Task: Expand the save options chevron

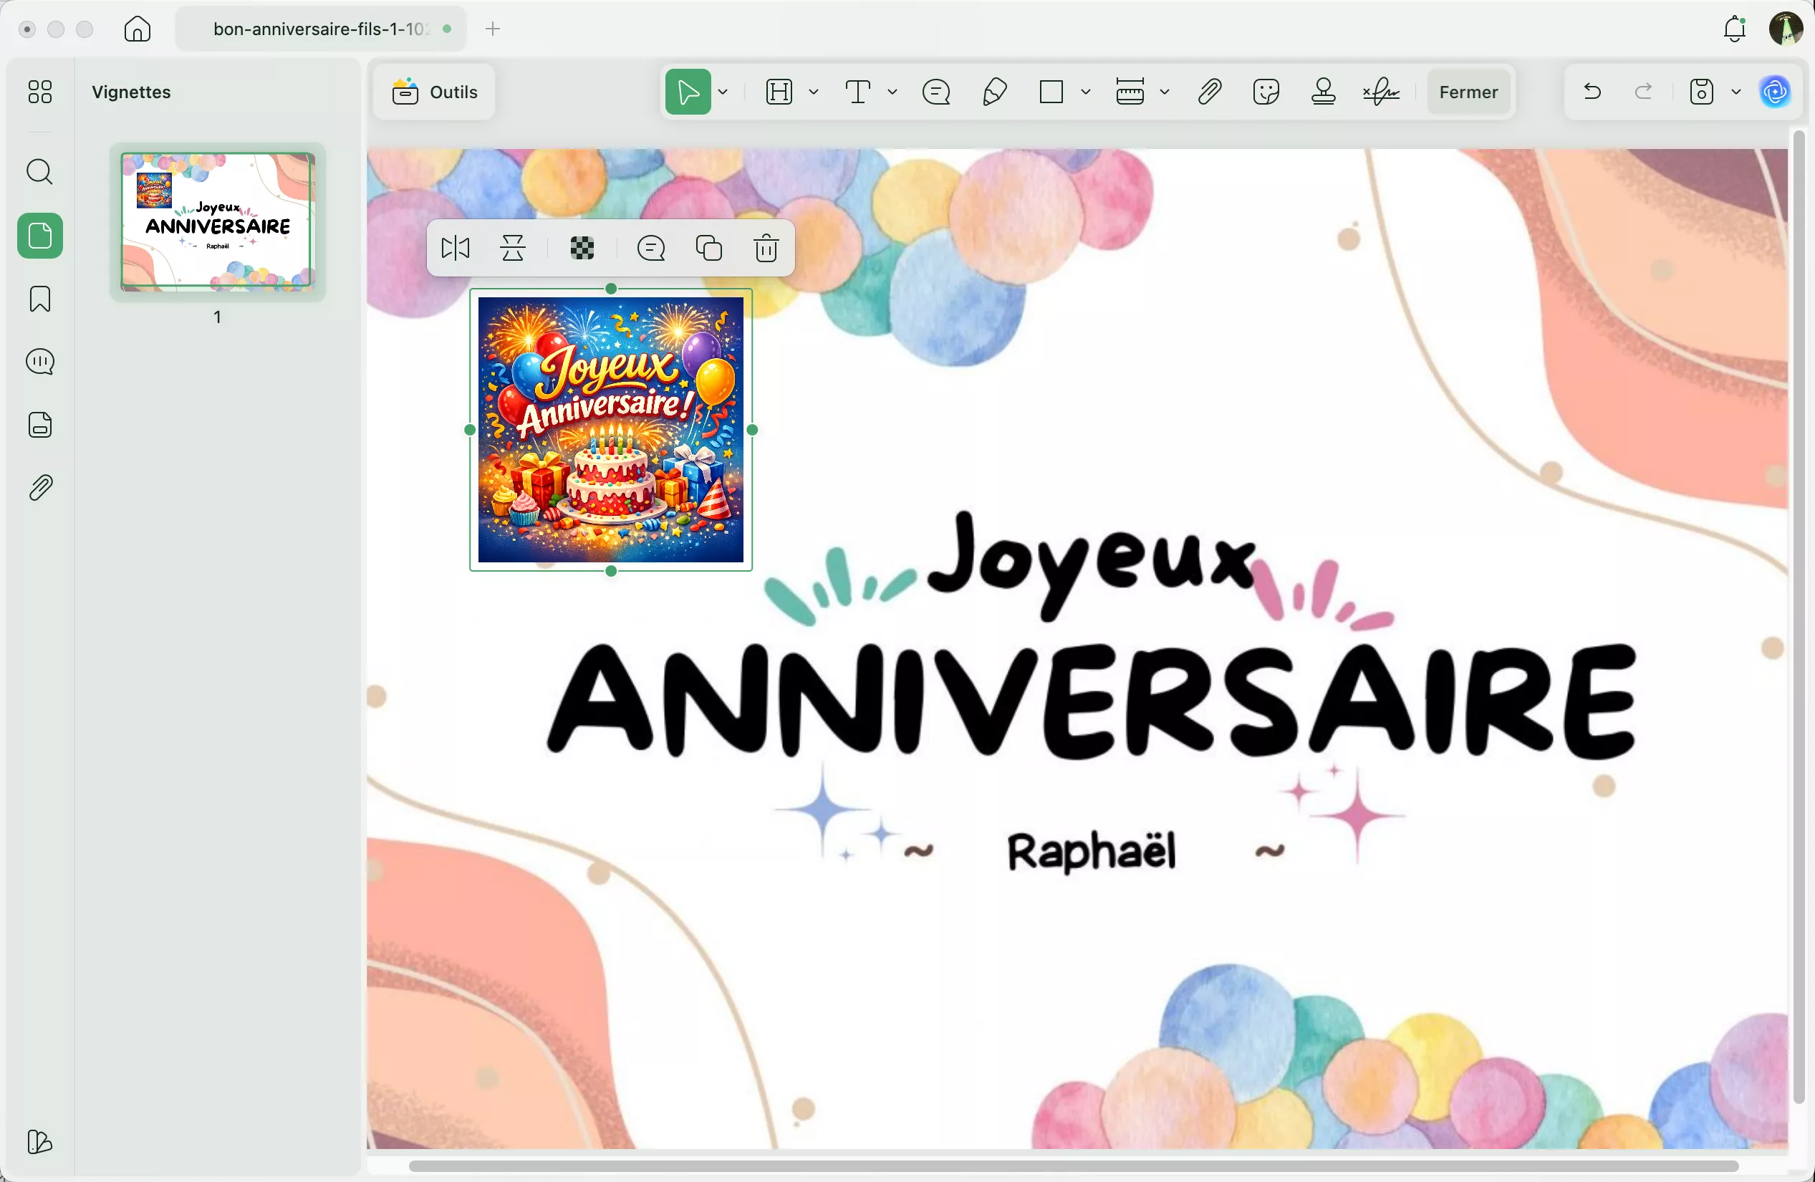Action: pos(1737,92)
